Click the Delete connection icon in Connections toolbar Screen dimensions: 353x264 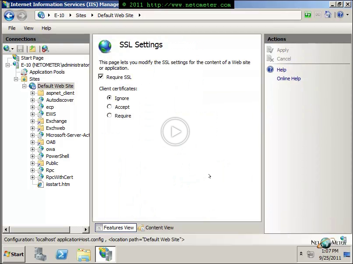click(45, 49)
